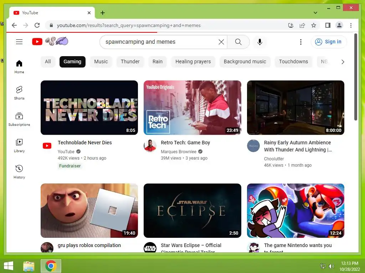365x273 pixels.
Task: Select the Thunder filter chip
Action: 130,61
